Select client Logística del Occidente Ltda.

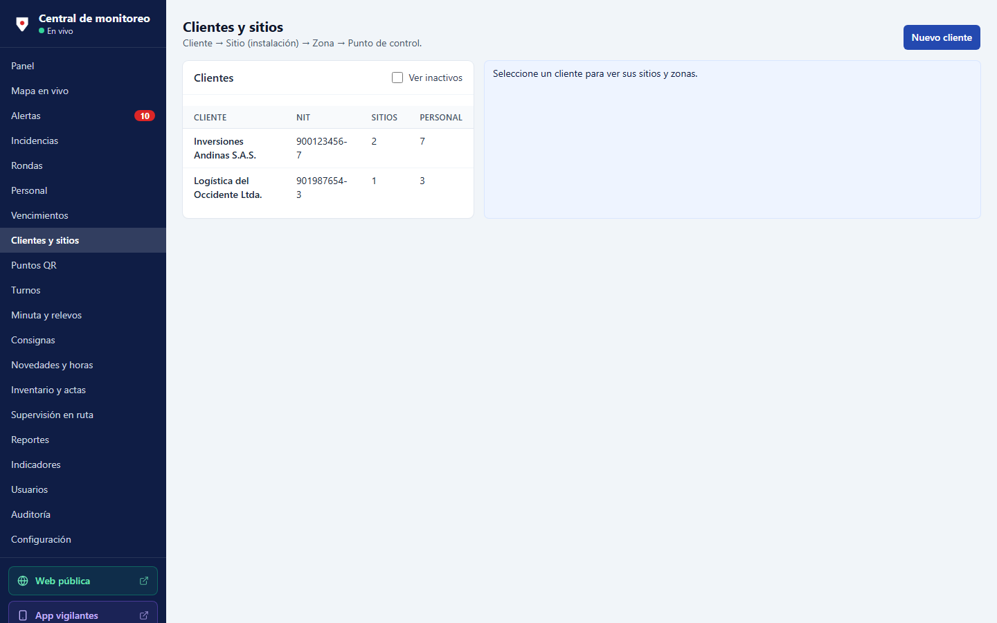328,188
